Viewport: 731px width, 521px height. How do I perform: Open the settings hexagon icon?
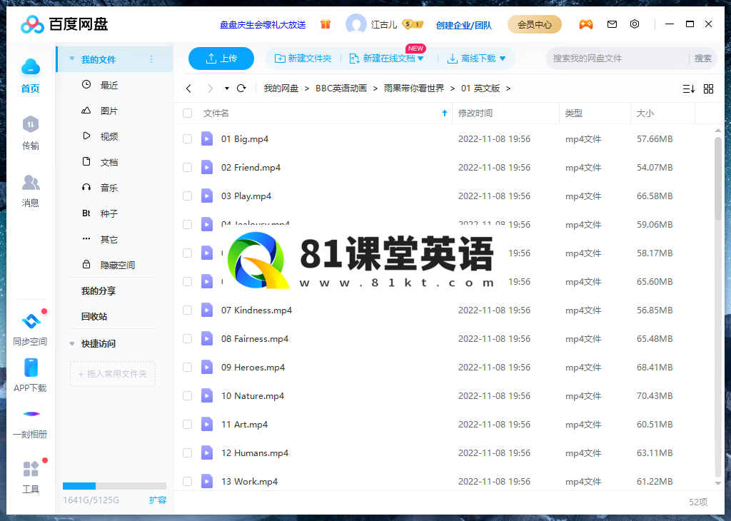635,24
